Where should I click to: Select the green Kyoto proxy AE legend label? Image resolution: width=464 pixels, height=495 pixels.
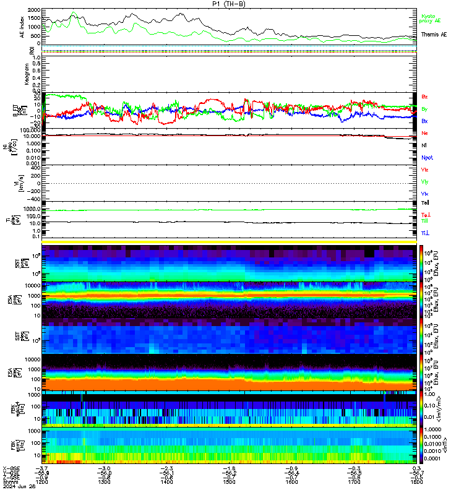429,19
